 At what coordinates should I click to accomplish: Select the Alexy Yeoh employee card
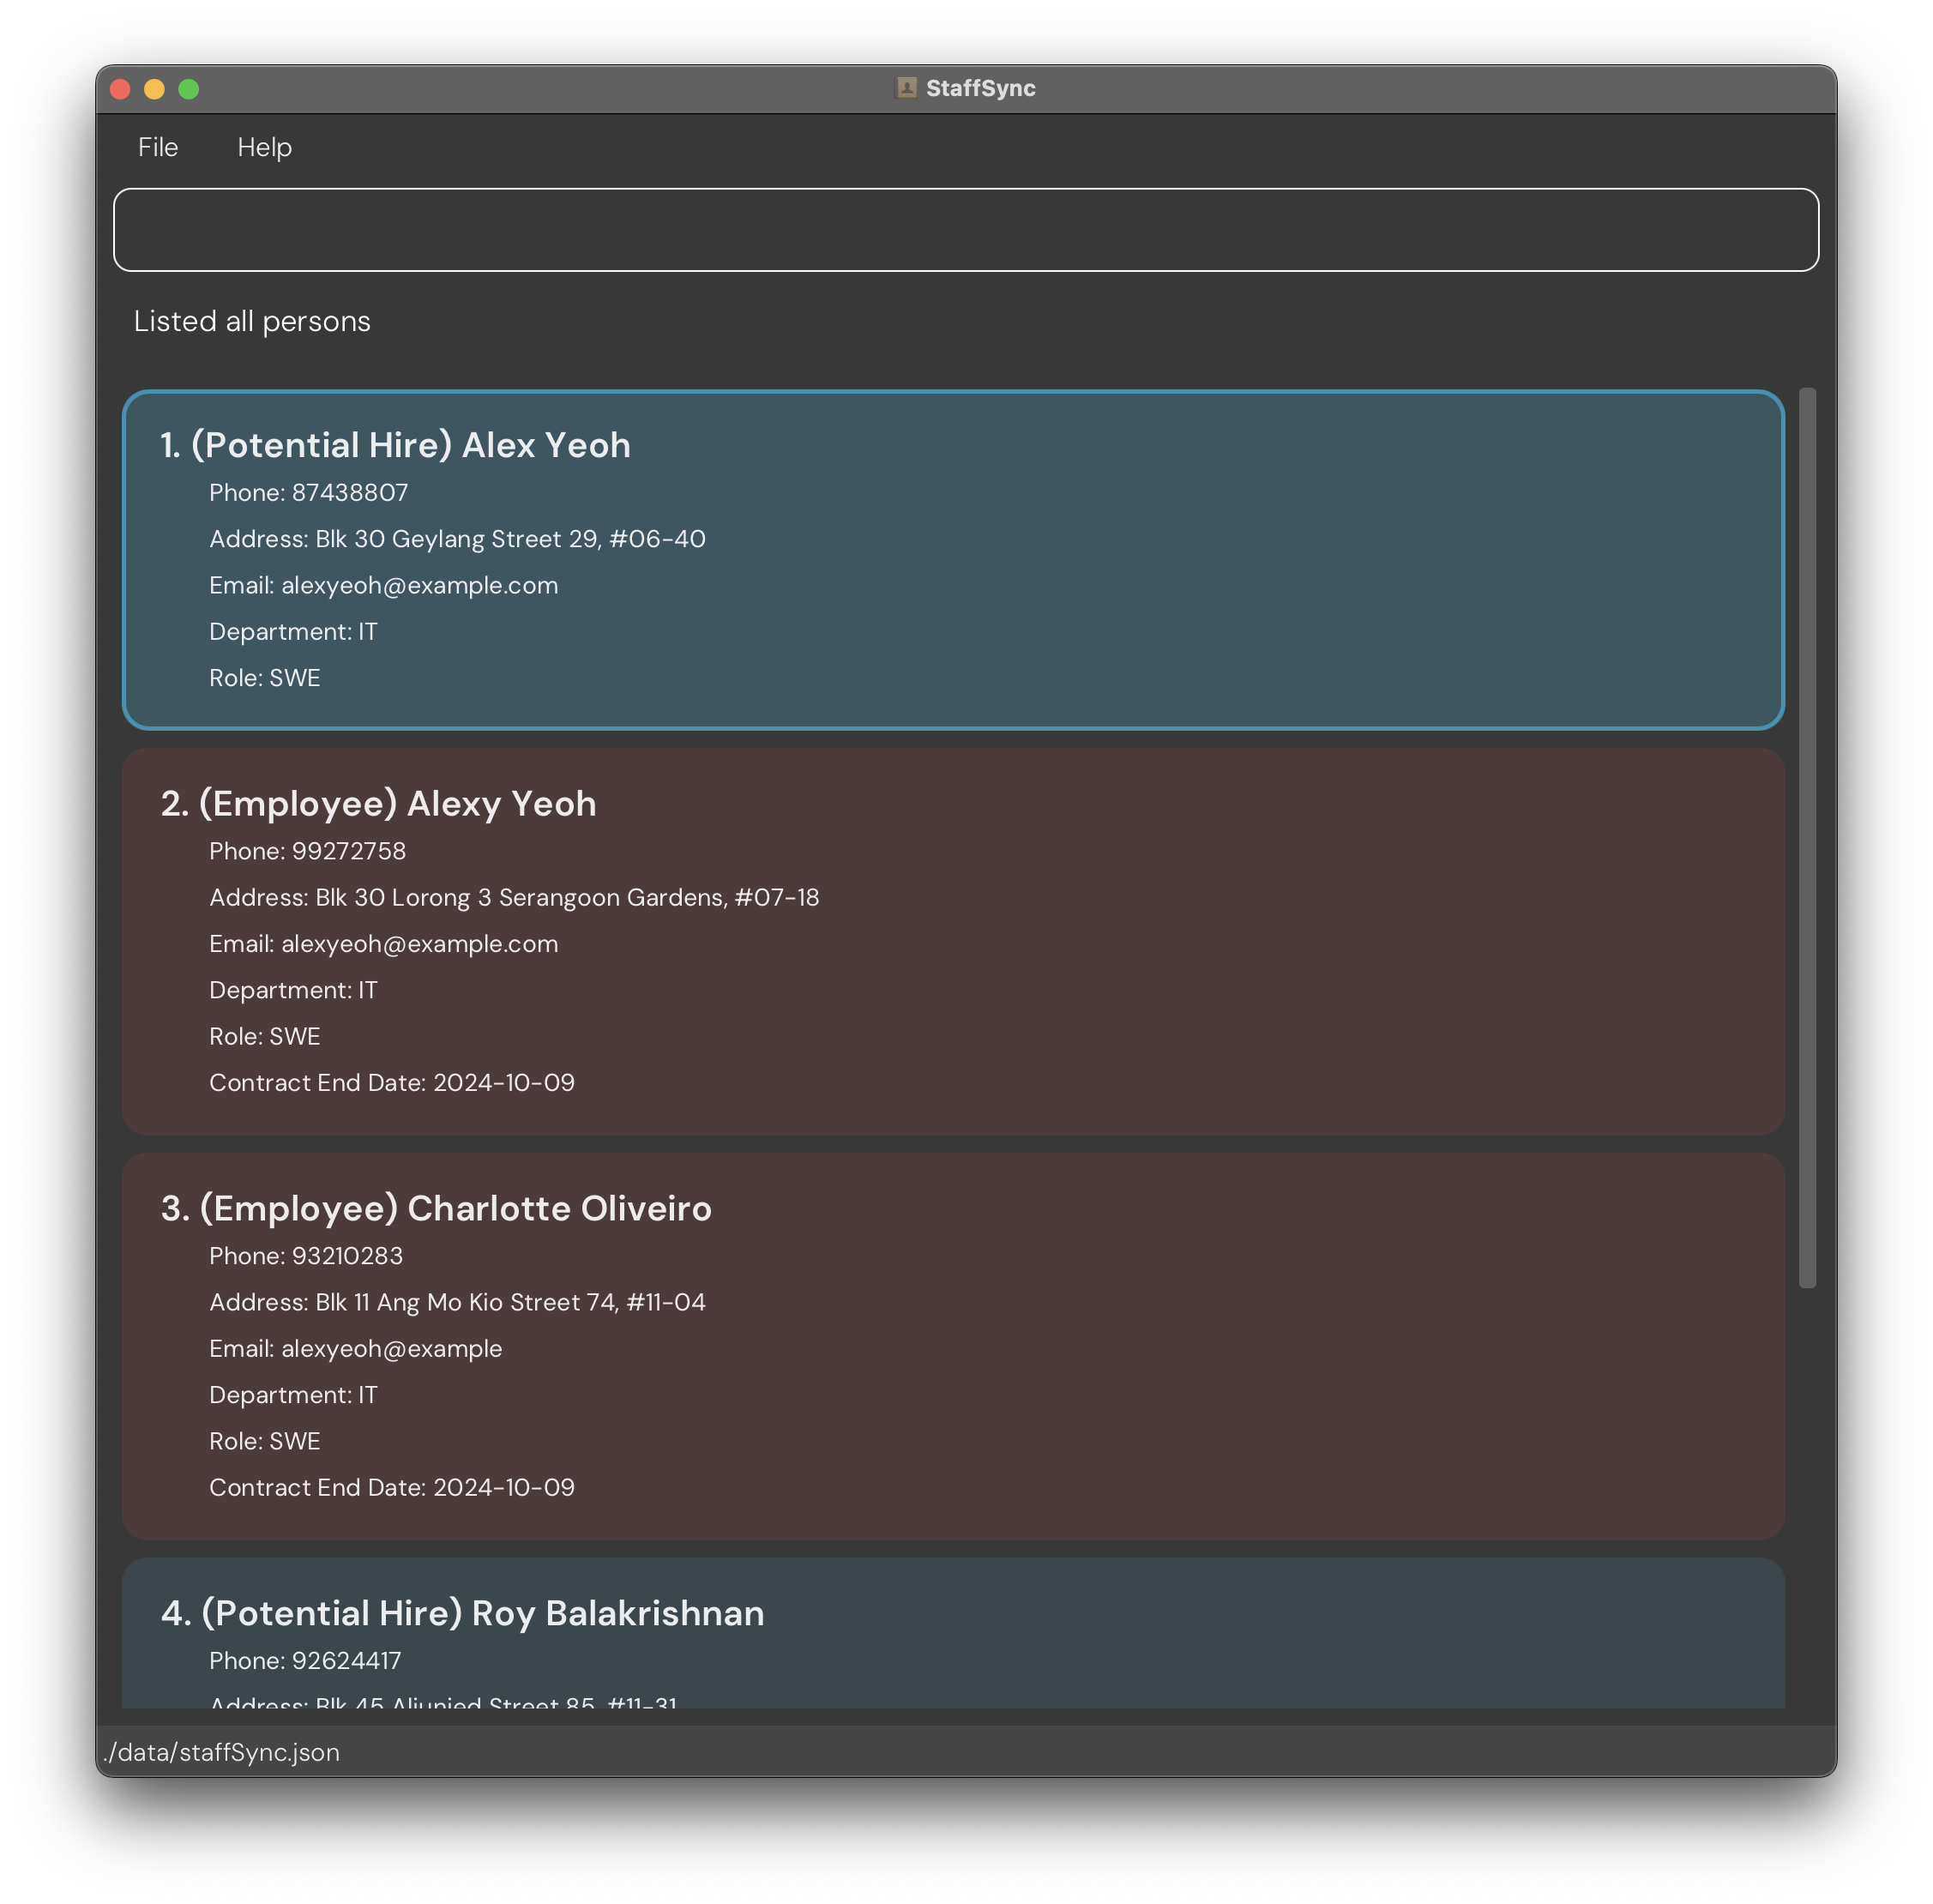coord(953,941)
